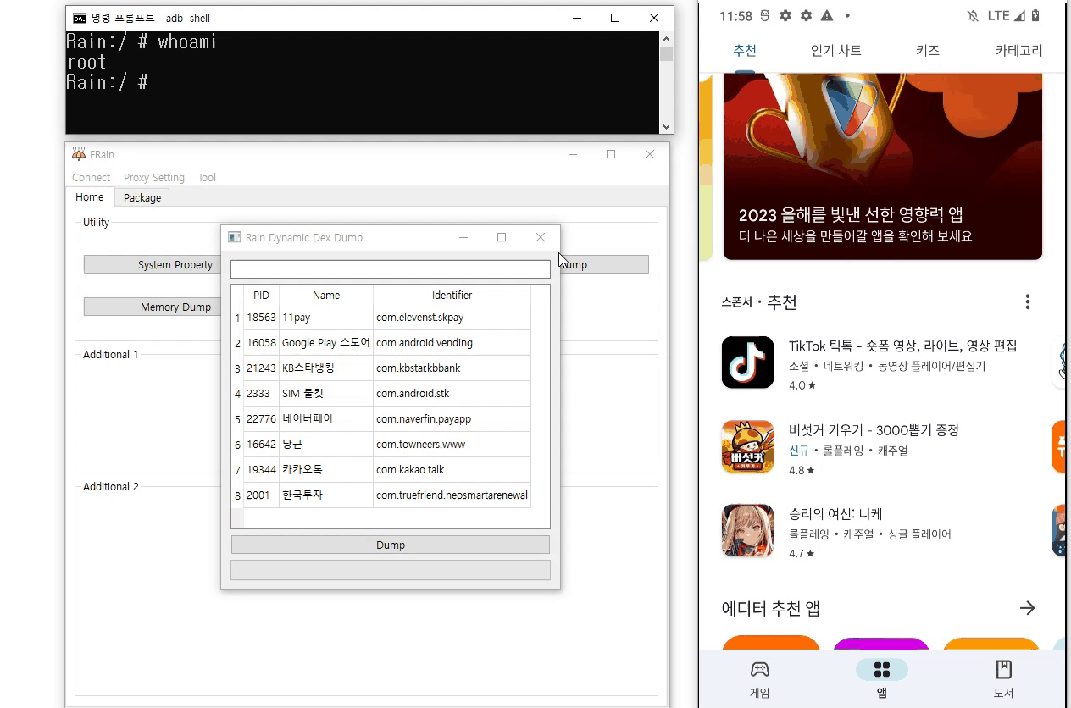Click the down arrow of the adb shell scrollbar

pos(666,127)
